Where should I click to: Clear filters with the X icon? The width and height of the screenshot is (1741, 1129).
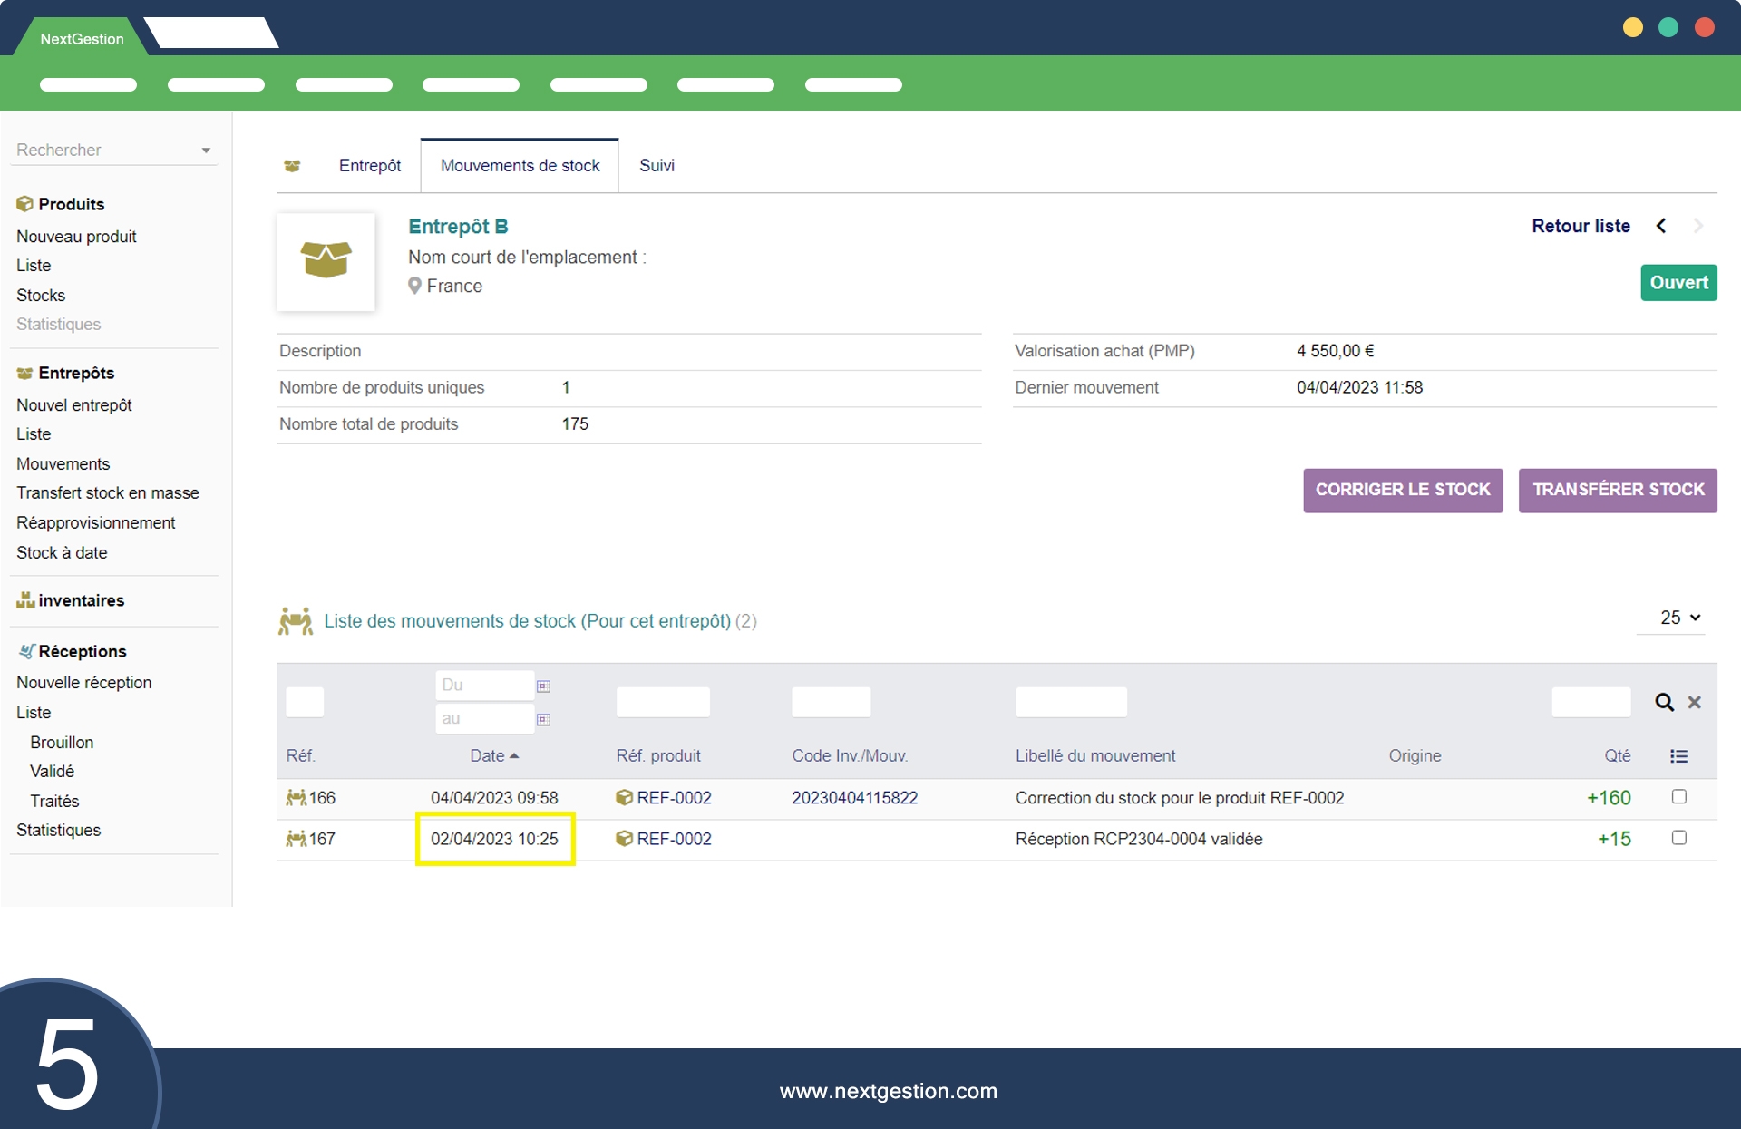[x=1694, y=702]
